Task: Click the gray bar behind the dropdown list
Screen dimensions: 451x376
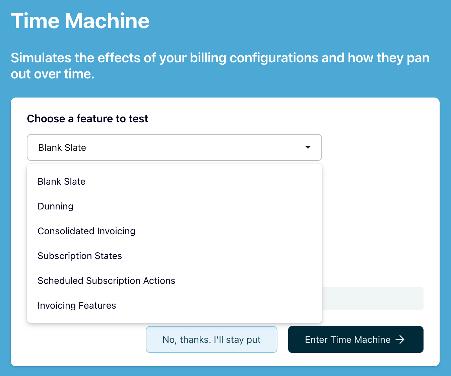Action: (373, 298)
